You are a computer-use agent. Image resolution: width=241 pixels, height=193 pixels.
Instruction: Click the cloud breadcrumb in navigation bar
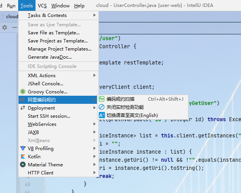pos(12,17)
